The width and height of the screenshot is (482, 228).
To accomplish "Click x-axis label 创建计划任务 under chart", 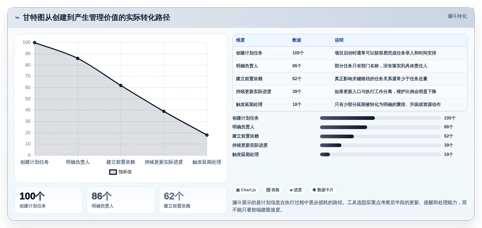I will point(35,162).
